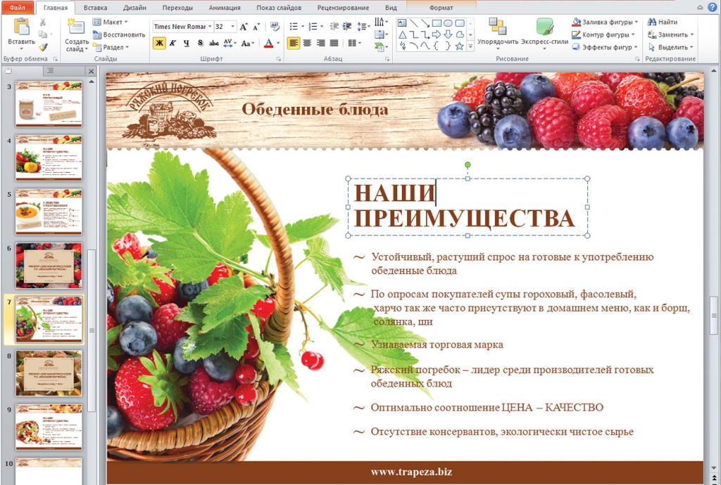Open Раздел section dropdown

[111, 47]
